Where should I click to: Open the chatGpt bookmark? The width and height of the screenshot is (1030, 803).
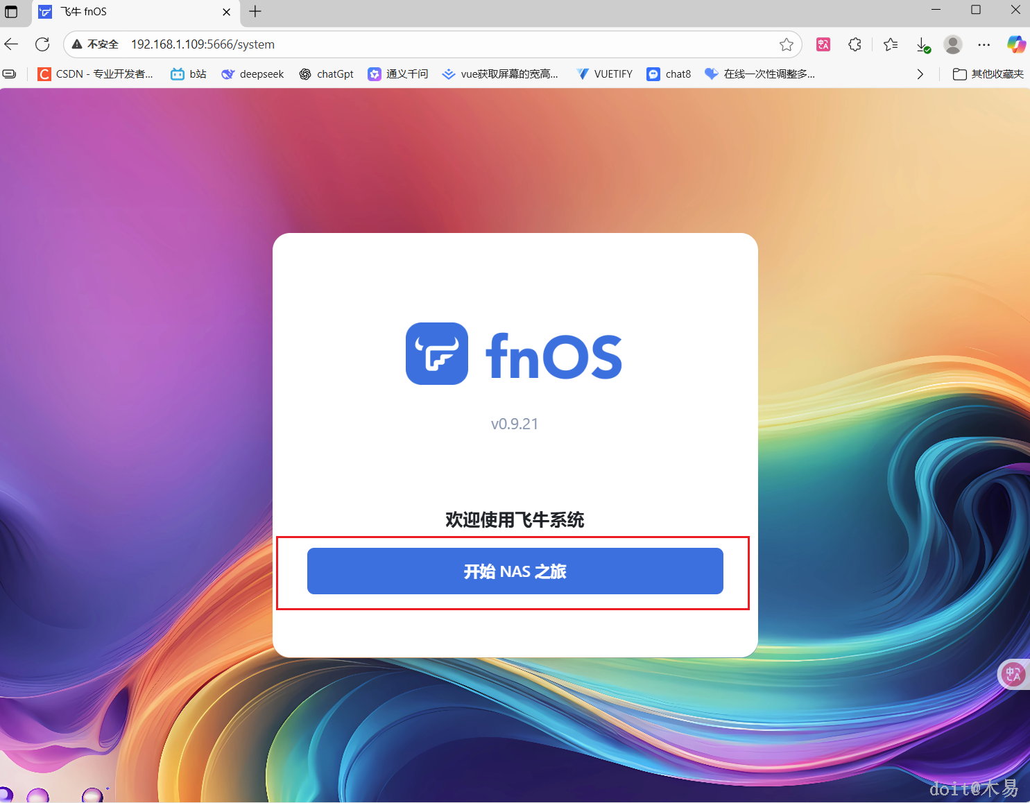326,74
